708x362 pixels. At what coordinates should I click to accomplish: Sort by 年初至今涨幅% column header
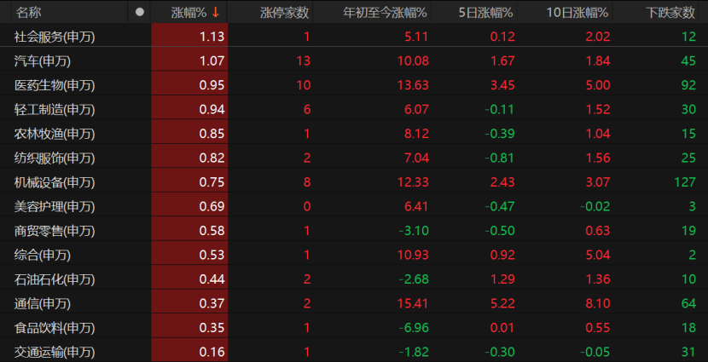(x=385, y=12)
